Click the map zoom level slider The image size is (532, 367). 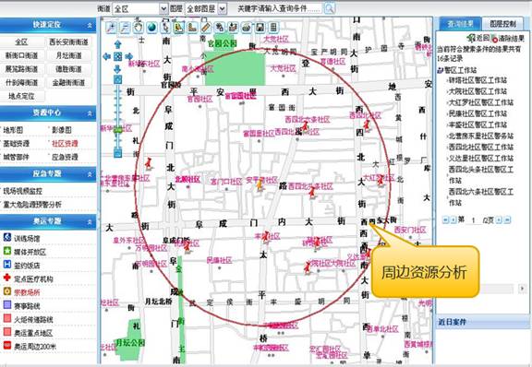coord(117,115)
